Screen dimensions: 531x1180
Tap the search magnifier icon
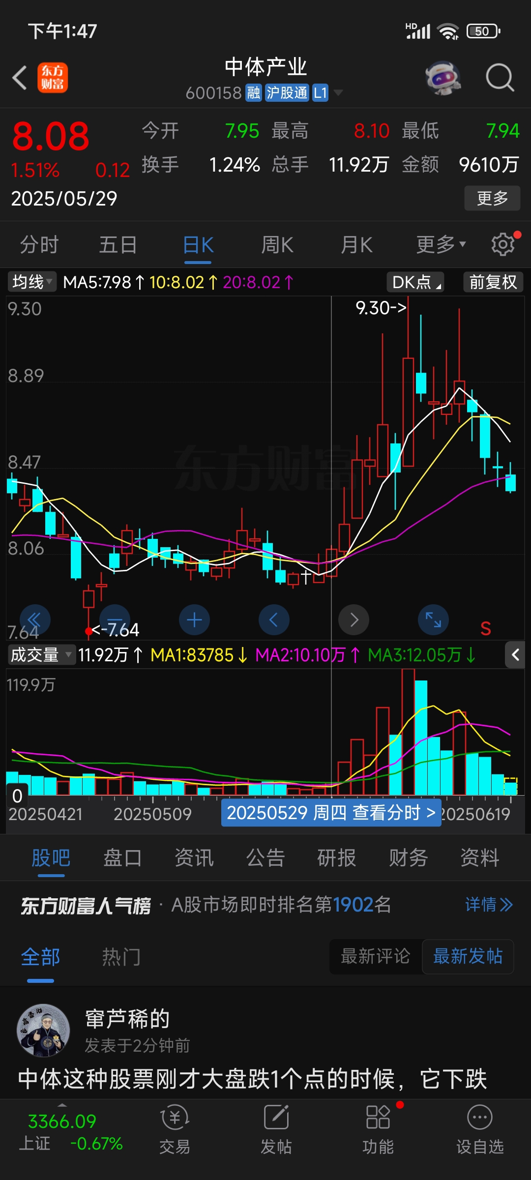tap(500, 78)
